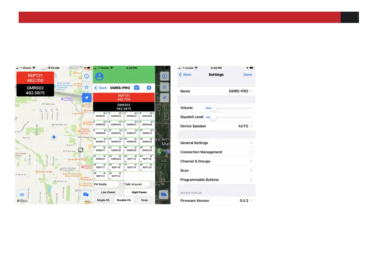Tap the location arrow on the satellite map
Viewport: 392px width, 280px height.
click(x=164, y=98)
